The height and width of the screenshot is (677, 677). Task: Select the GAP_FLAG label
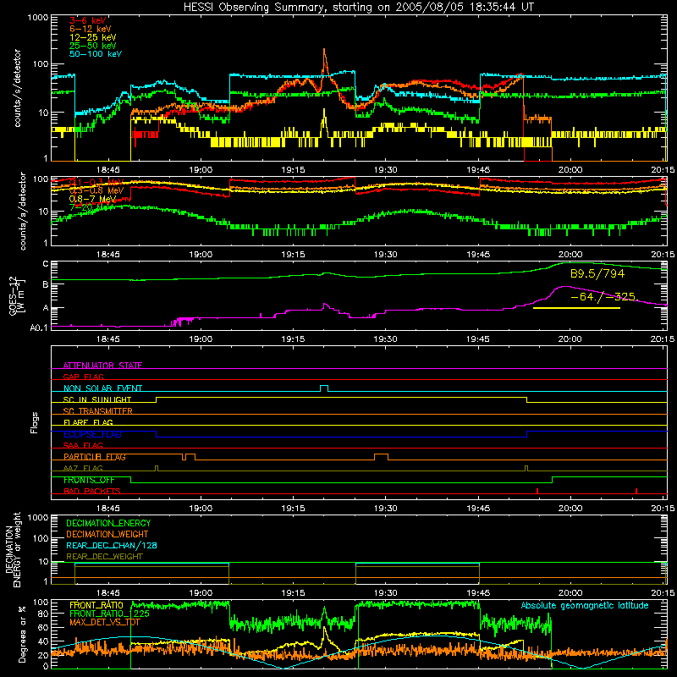83,377
